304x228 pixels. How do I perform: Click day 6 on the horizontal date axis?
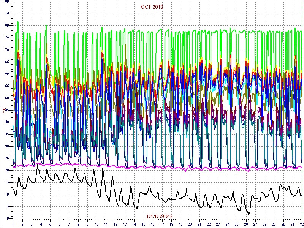click(x=60, y=224)
